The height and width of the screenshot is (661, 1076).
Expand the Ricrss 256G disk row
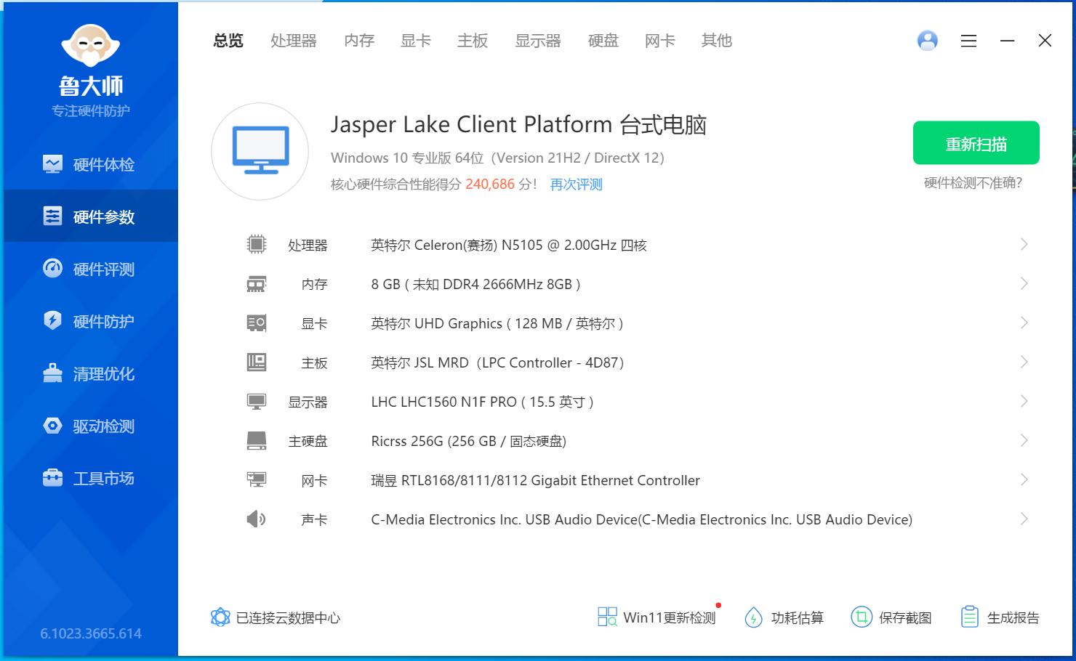point(1024,441)
